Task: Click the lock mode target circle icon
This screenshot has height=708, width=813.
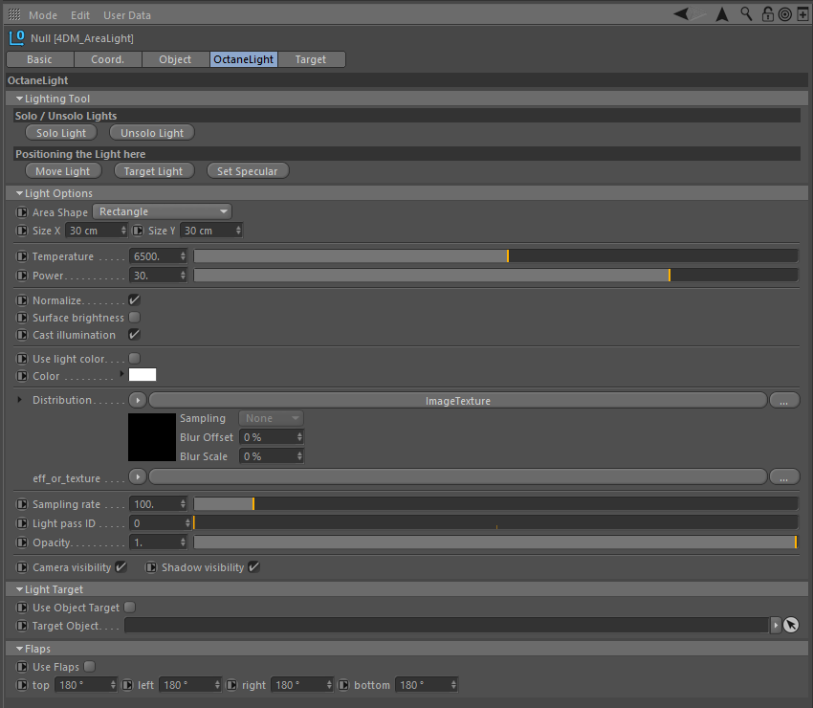Action: pyautogui.click(x=785, y=14)
